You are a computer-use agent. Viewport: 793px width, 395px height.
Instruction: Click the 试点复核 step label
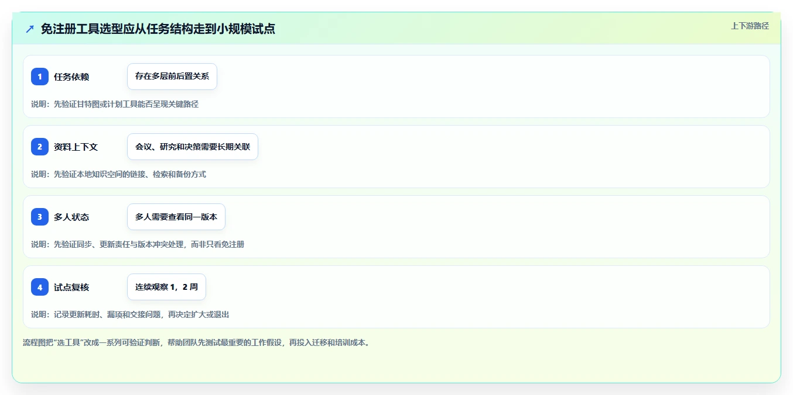click(x=71, y=287)
